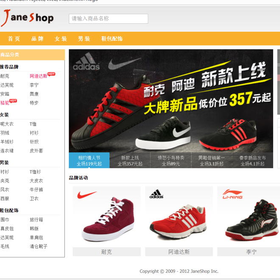This screenshot has width=280, height=280.
Task: Select 衬衫 under men's wear
Action: point(5,172)
